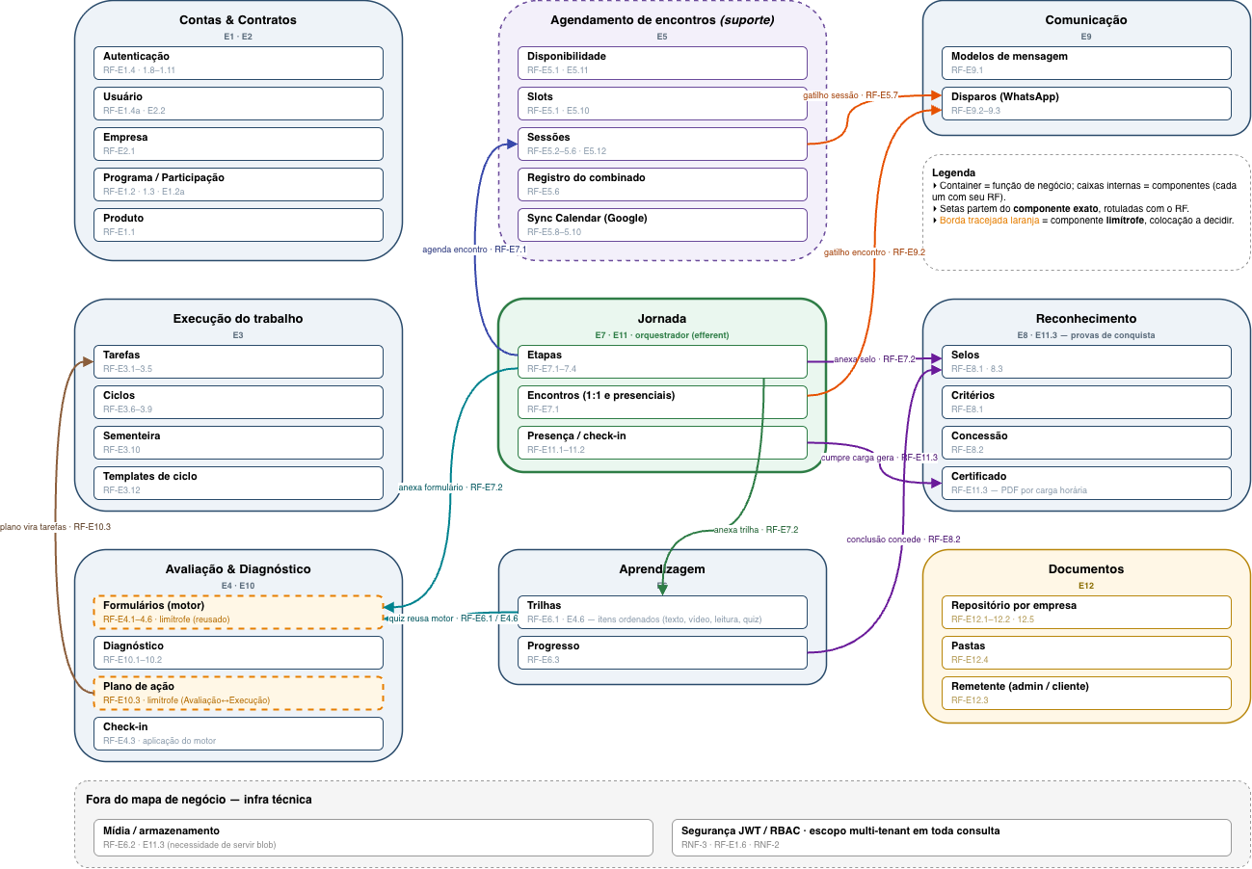Click the Check-in box in Avaliação & Diagnóstico
This screenshot has height=869, width=1252.
point(238,733)
